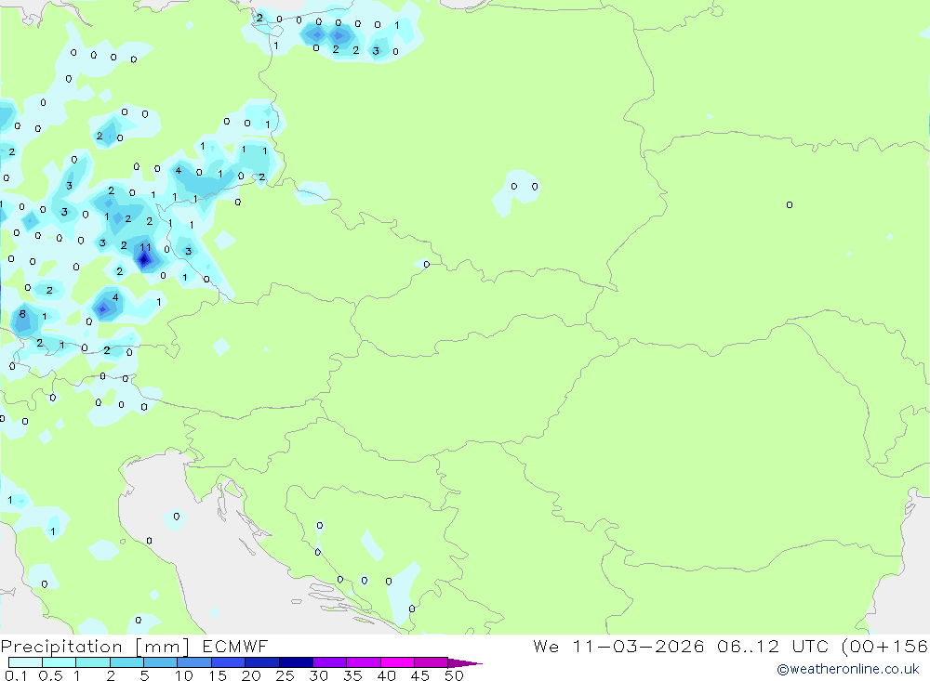Click the '0.5' legend scale number
Viewport: 930px width, 681px height.
[50, 675]
